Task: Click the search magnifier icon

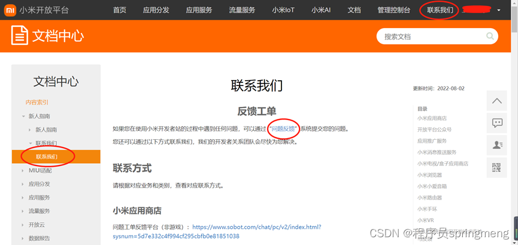Action: (x=490, y=36)
